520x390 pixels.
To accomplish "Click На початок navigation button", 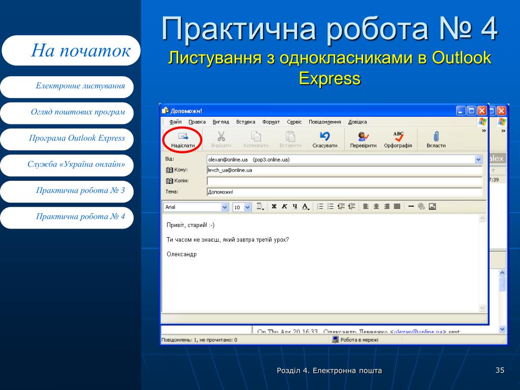I will click(x=71, y=50).
